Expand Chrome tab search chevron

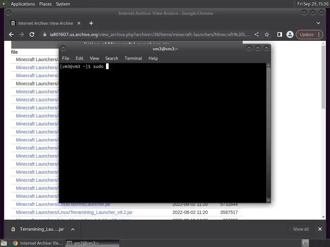(318, 23)
